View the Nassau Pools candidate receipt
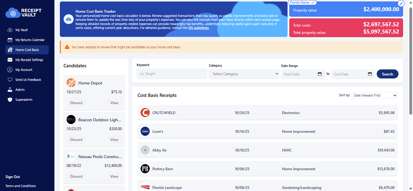Viewport: 413px width, 191px height. point(114,177)
